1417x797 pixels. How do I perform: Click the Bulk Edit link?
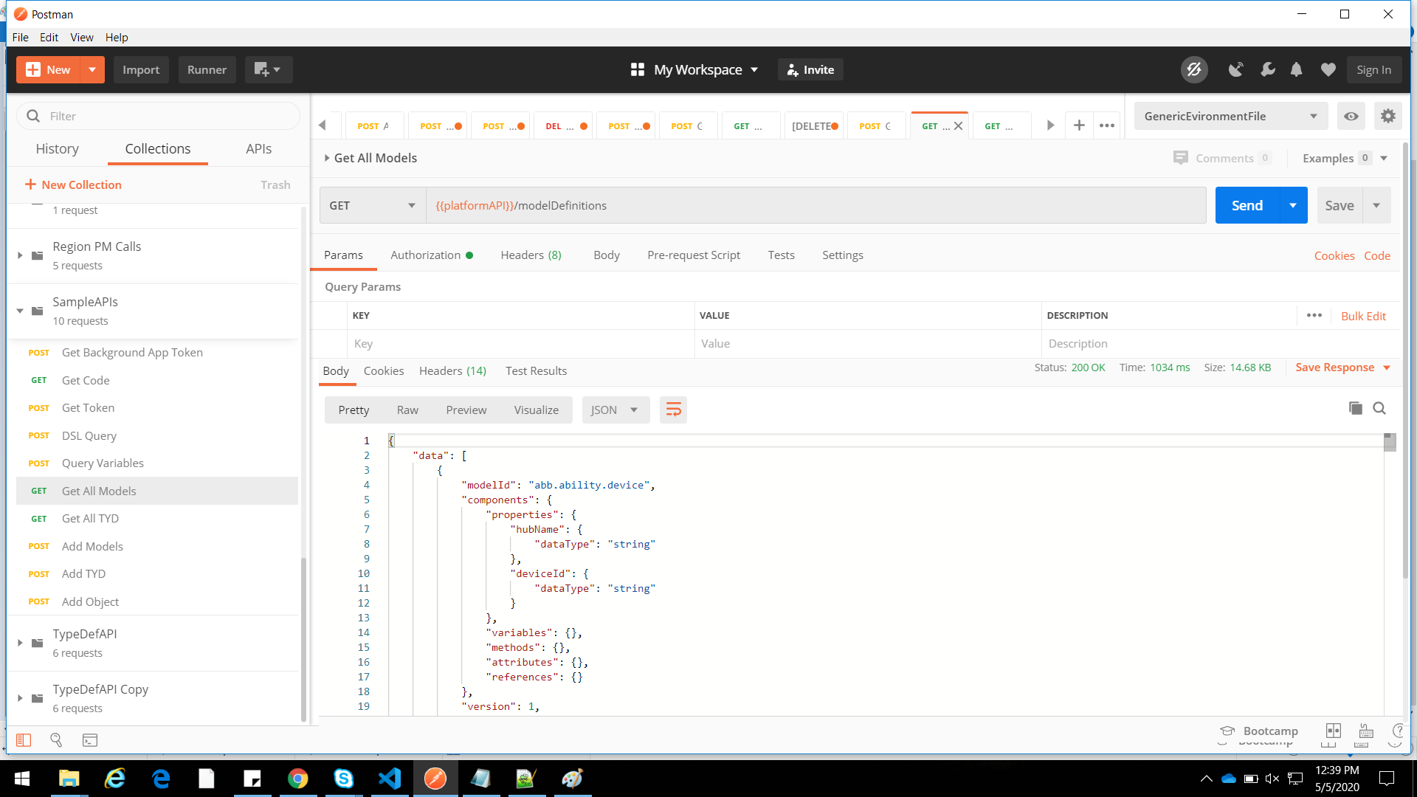coord(1362,316)
